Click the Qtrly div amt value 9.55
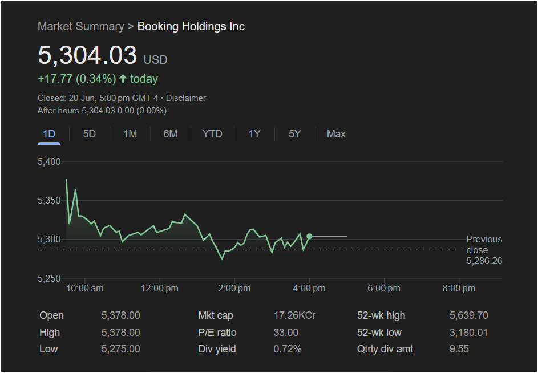Screen dimensions: 538x373 (x=459, y=349)
